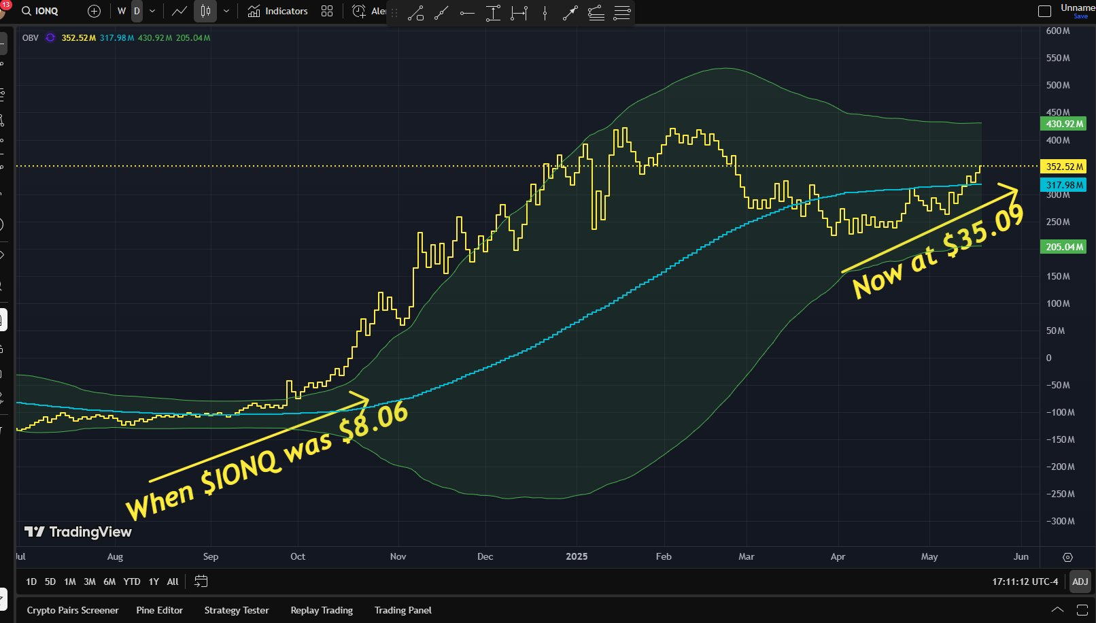Select the candlestick chart style icon
The image size is (1096, 623).
tap(205, 11)
